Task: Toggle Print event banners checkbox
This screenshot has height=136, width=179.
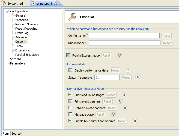Action: 70,101
